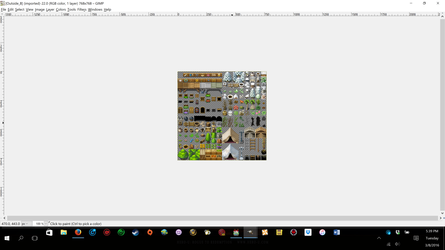The image size is (445, 250).
Task: Open the Colors menu
Action: pyautogui.click(x=61, y=9)
